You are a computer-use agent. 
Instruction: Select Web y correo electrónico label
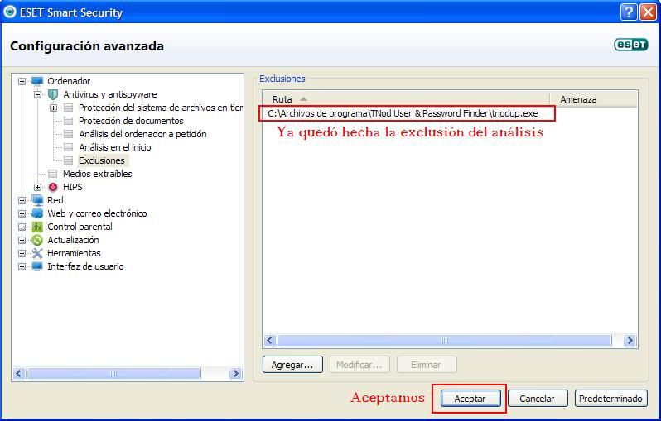point(97,213)
